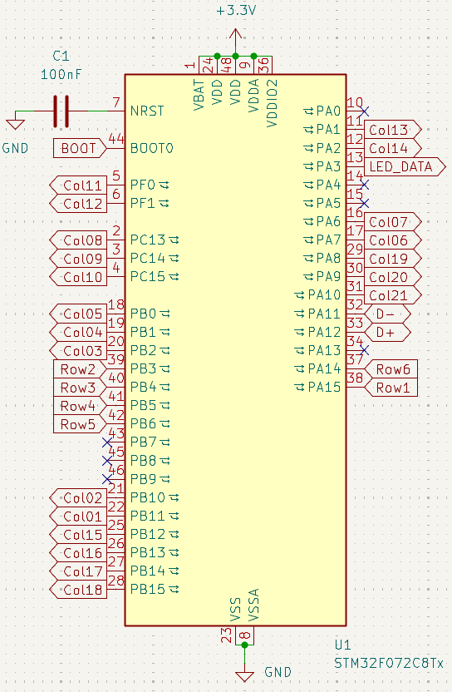Viewport: 452px width, 692px height.
Task: Click the junction dot above pin 48
Action: 235,56
